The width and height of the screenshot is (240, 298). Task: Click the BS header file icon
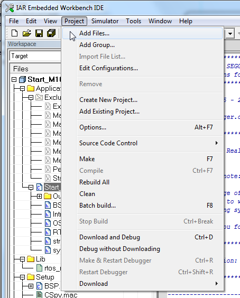pos(48,205)
